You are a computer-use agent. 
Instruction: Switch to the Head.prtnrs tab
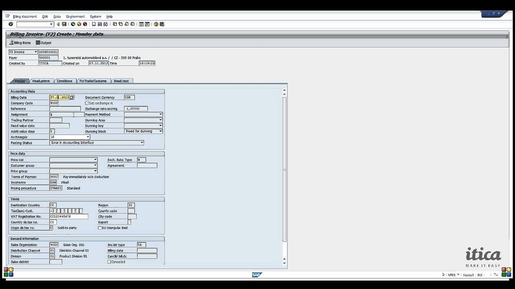(41, 81)
